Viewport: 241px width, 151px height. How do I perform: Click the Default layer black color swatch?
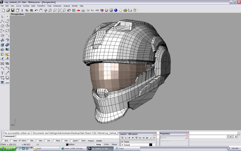click(x=151, y=145)
